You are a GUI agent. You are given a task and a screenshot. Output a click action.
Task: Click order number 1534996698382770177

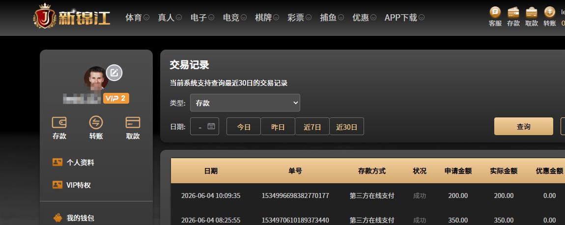coord(295,196)
